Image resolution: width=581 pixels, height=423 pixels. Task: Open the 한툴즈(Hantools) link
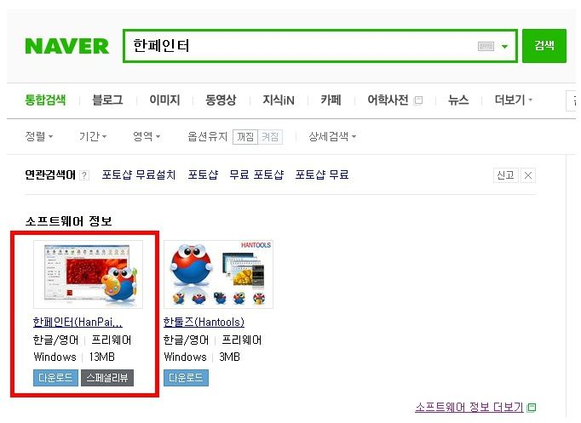click(x=204, y=322)
